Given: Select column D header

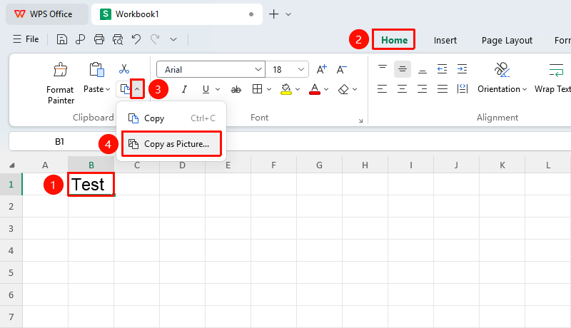Looking at the screenshot, I should pyautogui.click(x=182, y=165).
